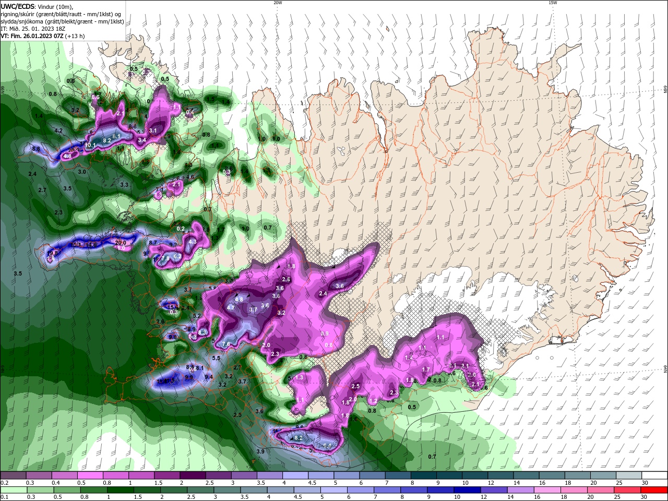This screenshot has height=501, width=668.
Task: Click the '3.0' rain value
Action: pyautogui.click(x=82, y=171)
